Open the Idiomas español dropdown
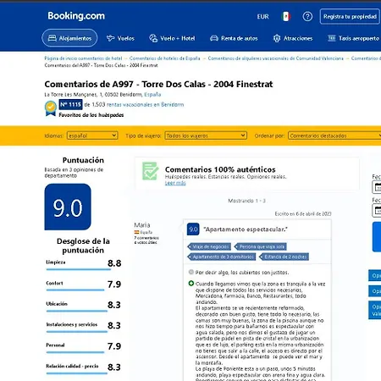The image size is (381, 381). click(x=92, y=135)
